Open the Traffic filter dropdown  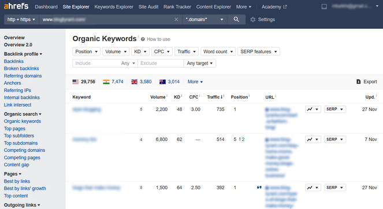187,51
